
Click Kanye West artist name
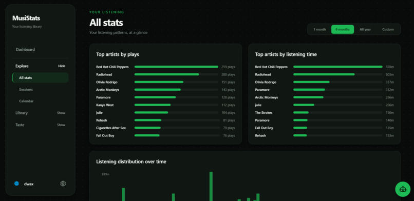[105, 105]
